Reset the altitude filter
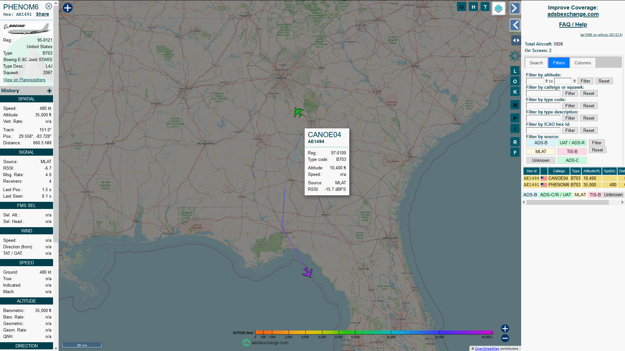 click(604, 81)
